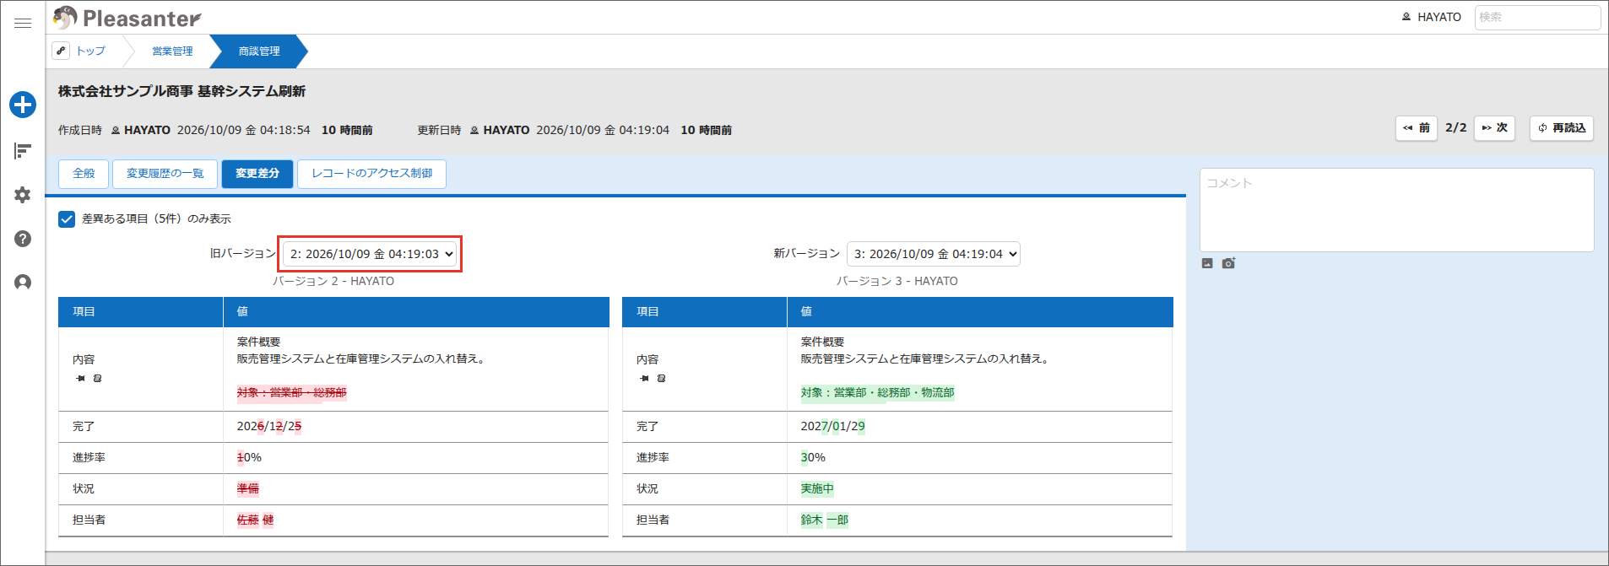This screenshot has height=566, width=1609.
Task: Click the new 完了 value 2027/01/29
Action: point(833,427)
